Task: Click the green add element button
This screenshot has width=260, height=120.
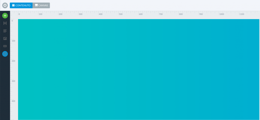Action: pos(5,16)
